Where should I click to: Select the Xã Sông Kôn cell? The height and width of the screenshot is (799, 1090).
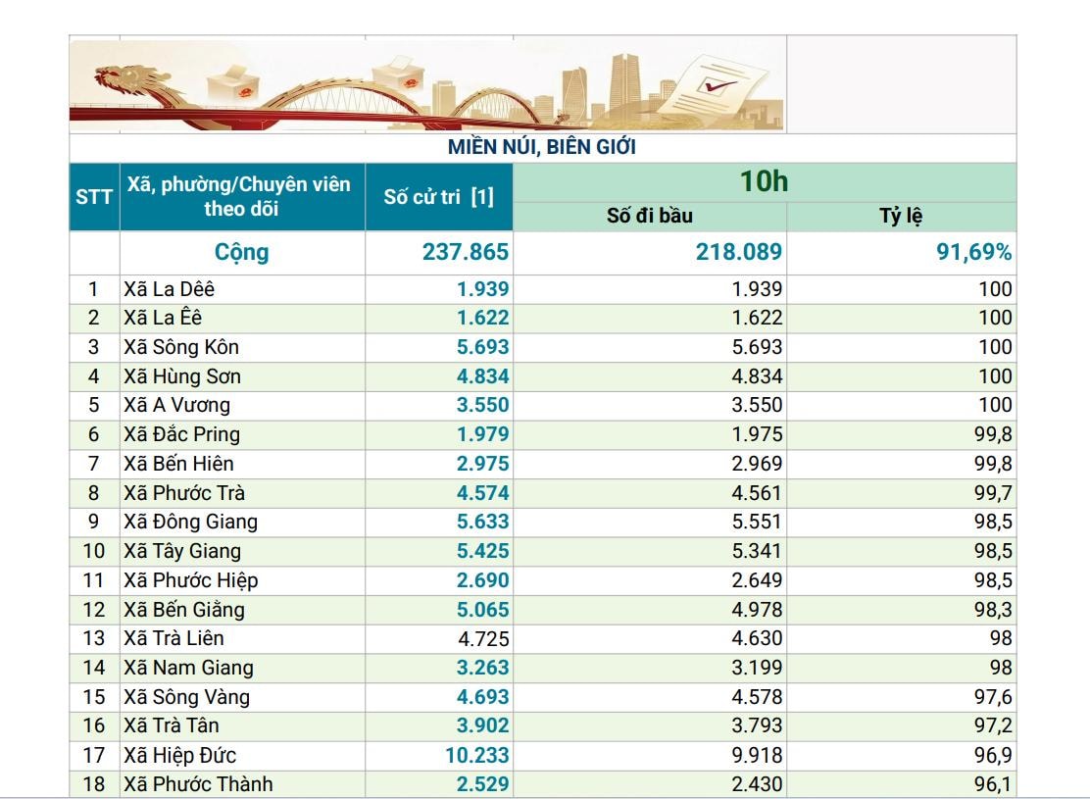181,347
